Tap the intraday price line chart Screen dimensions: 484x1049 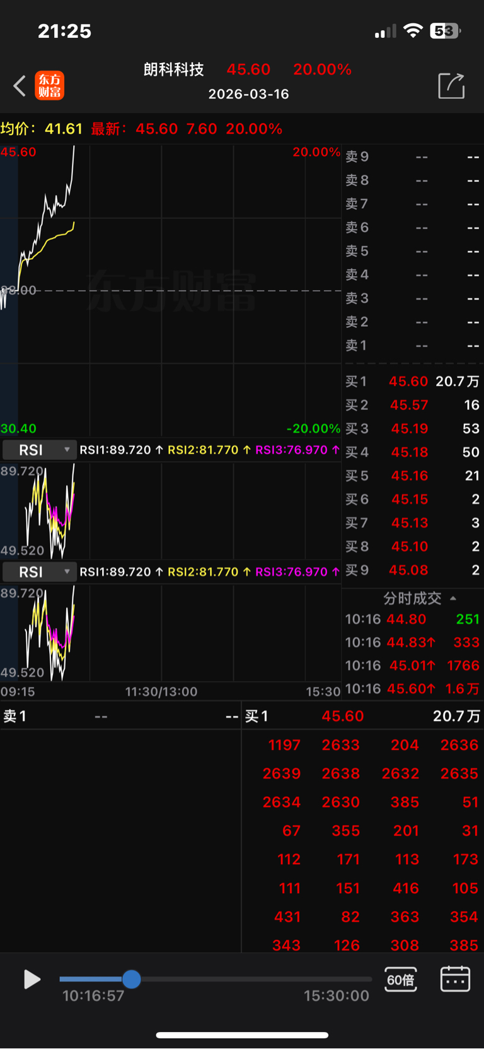click(x=170, y=290)
